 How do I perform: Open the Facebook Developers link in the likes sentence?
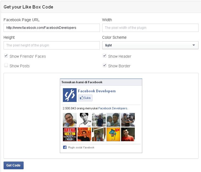(113, 108)
